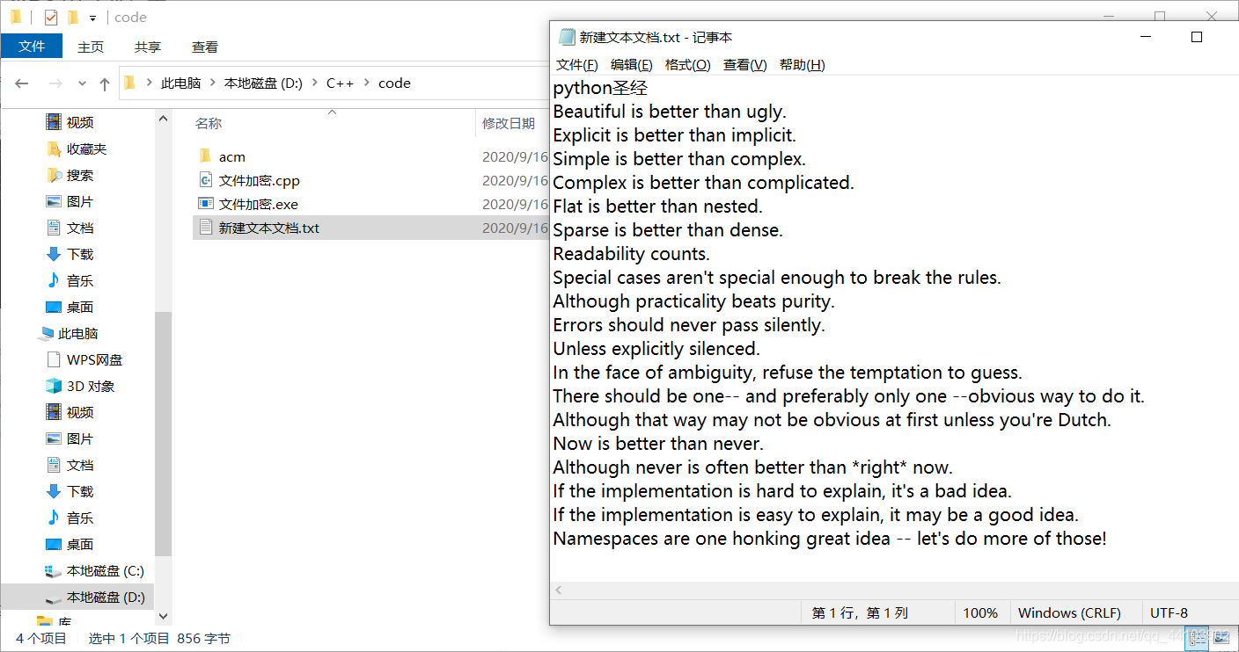
Task: Open the 格式(O) menu in Notepad
Action: (x=688, y=64)
